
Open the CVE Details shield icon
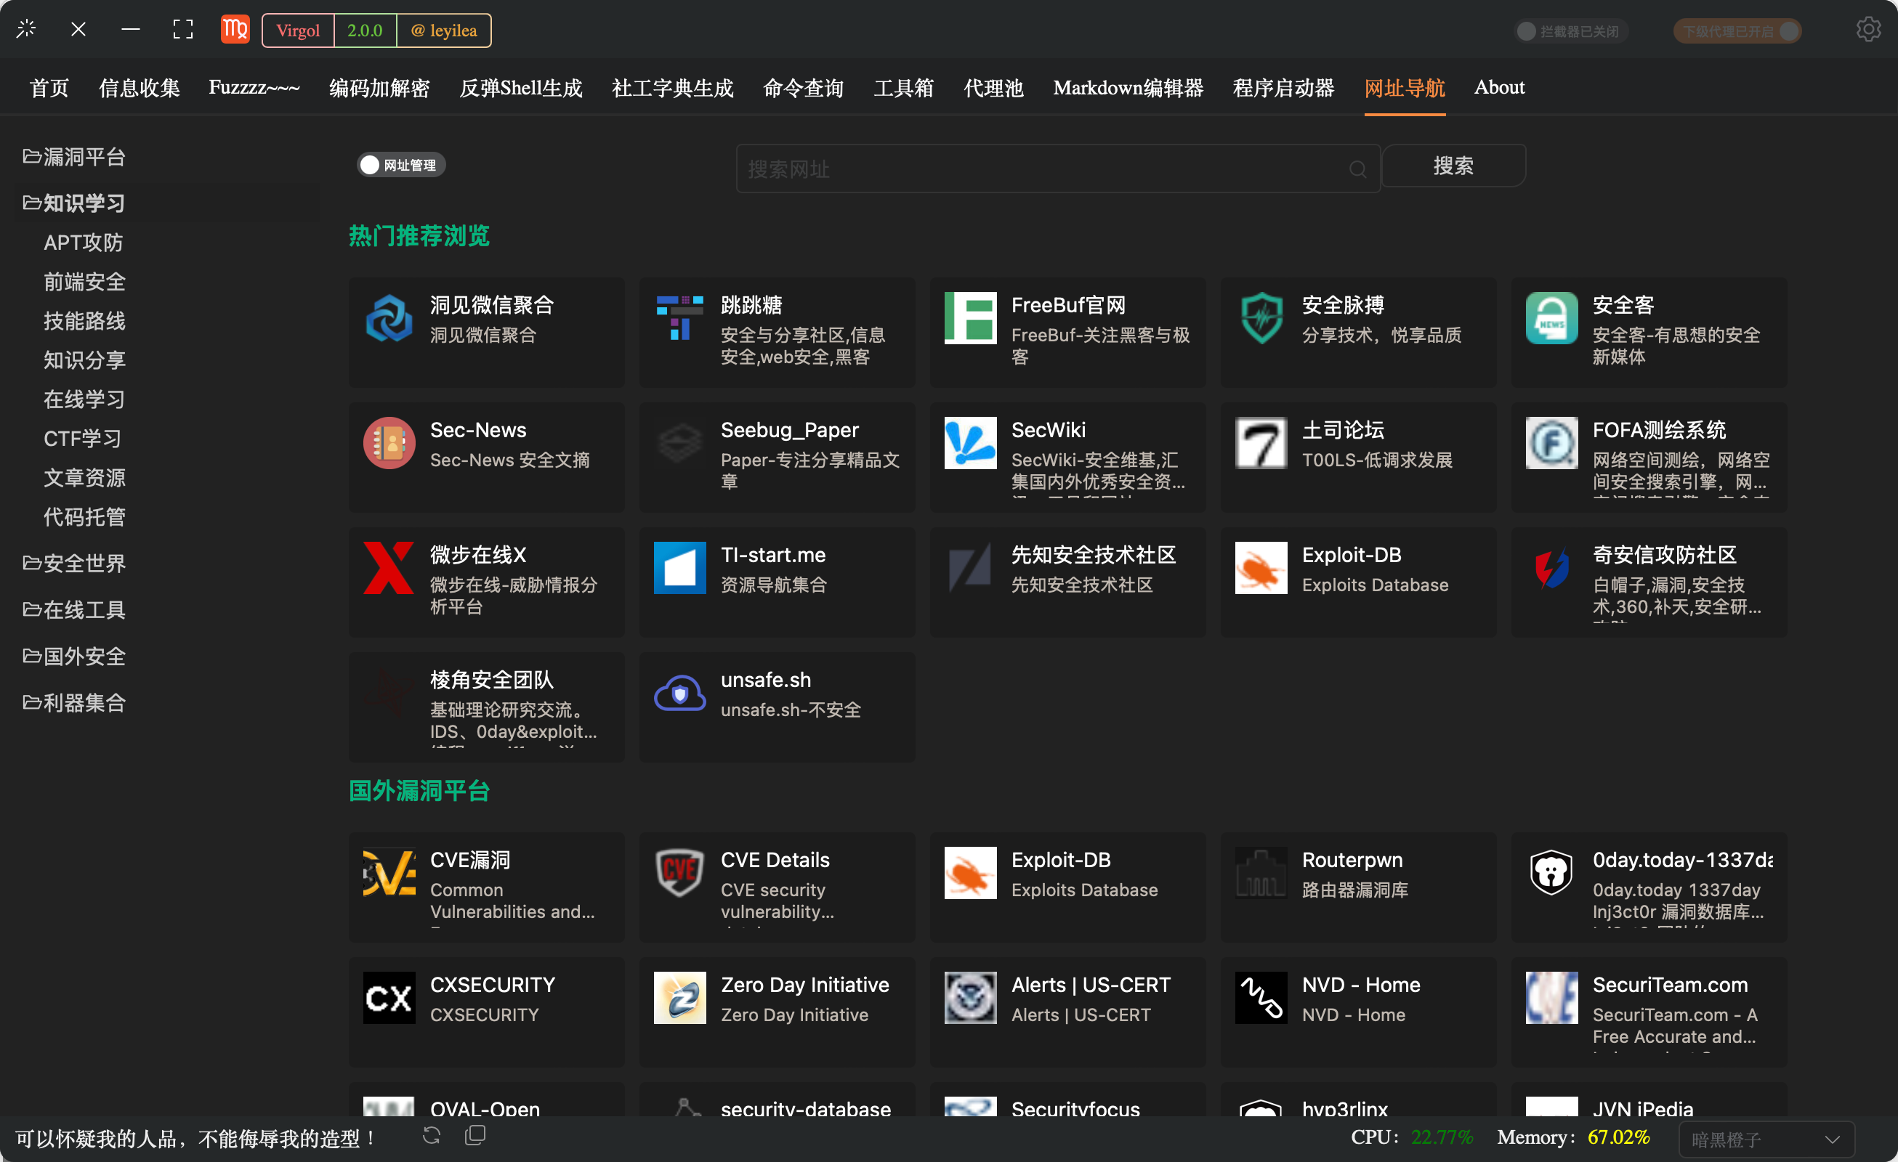[x=679, y=872]
